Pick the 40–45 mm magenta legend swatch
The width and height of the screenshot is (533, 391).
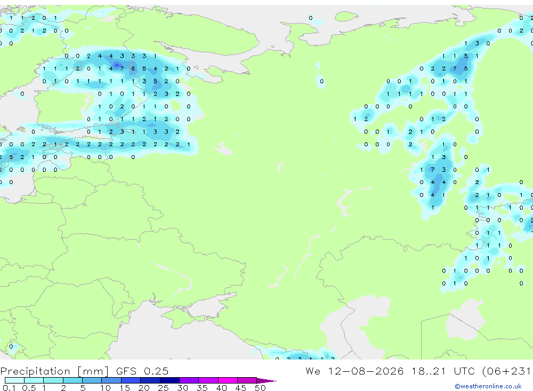pos(228,380)
